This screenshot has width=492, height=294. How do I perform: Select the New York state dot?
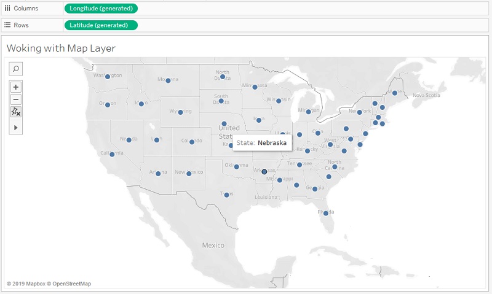click(360, 112)
